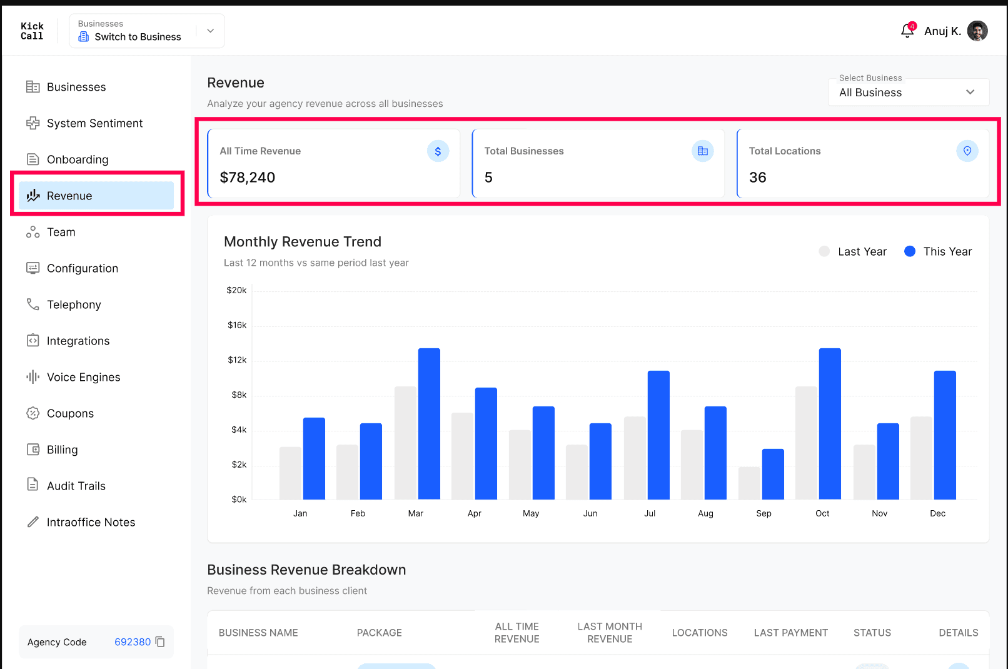Click the building icon on Total Businesses

[x=702, y=151]
